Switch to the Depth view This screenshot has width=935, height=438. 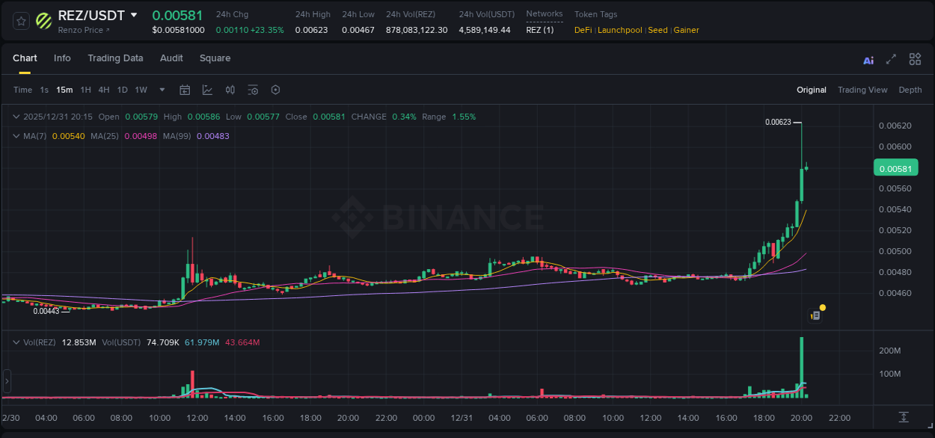(910, 90)
